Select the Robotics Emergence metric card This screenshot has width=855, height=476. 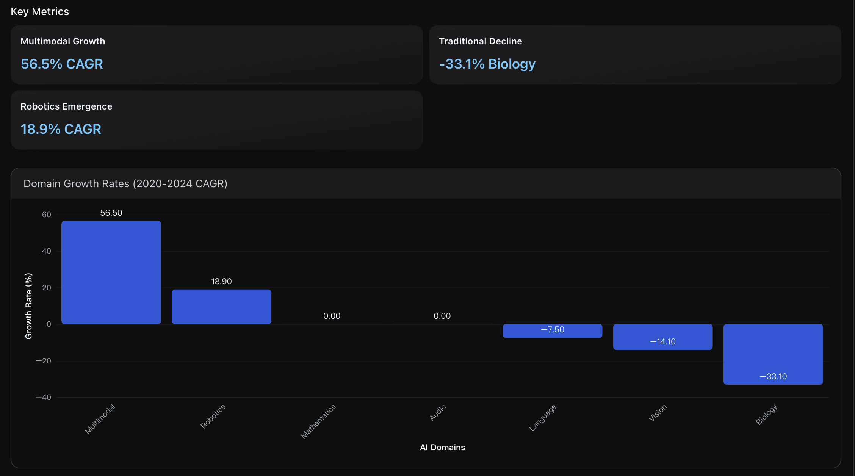coord(216,120)
